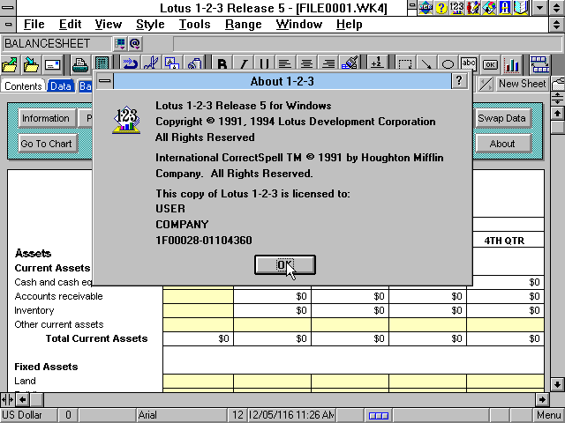Click the 4TH QTR column heading
This screenshot has width=565, height=423.
tap(504, 241)
